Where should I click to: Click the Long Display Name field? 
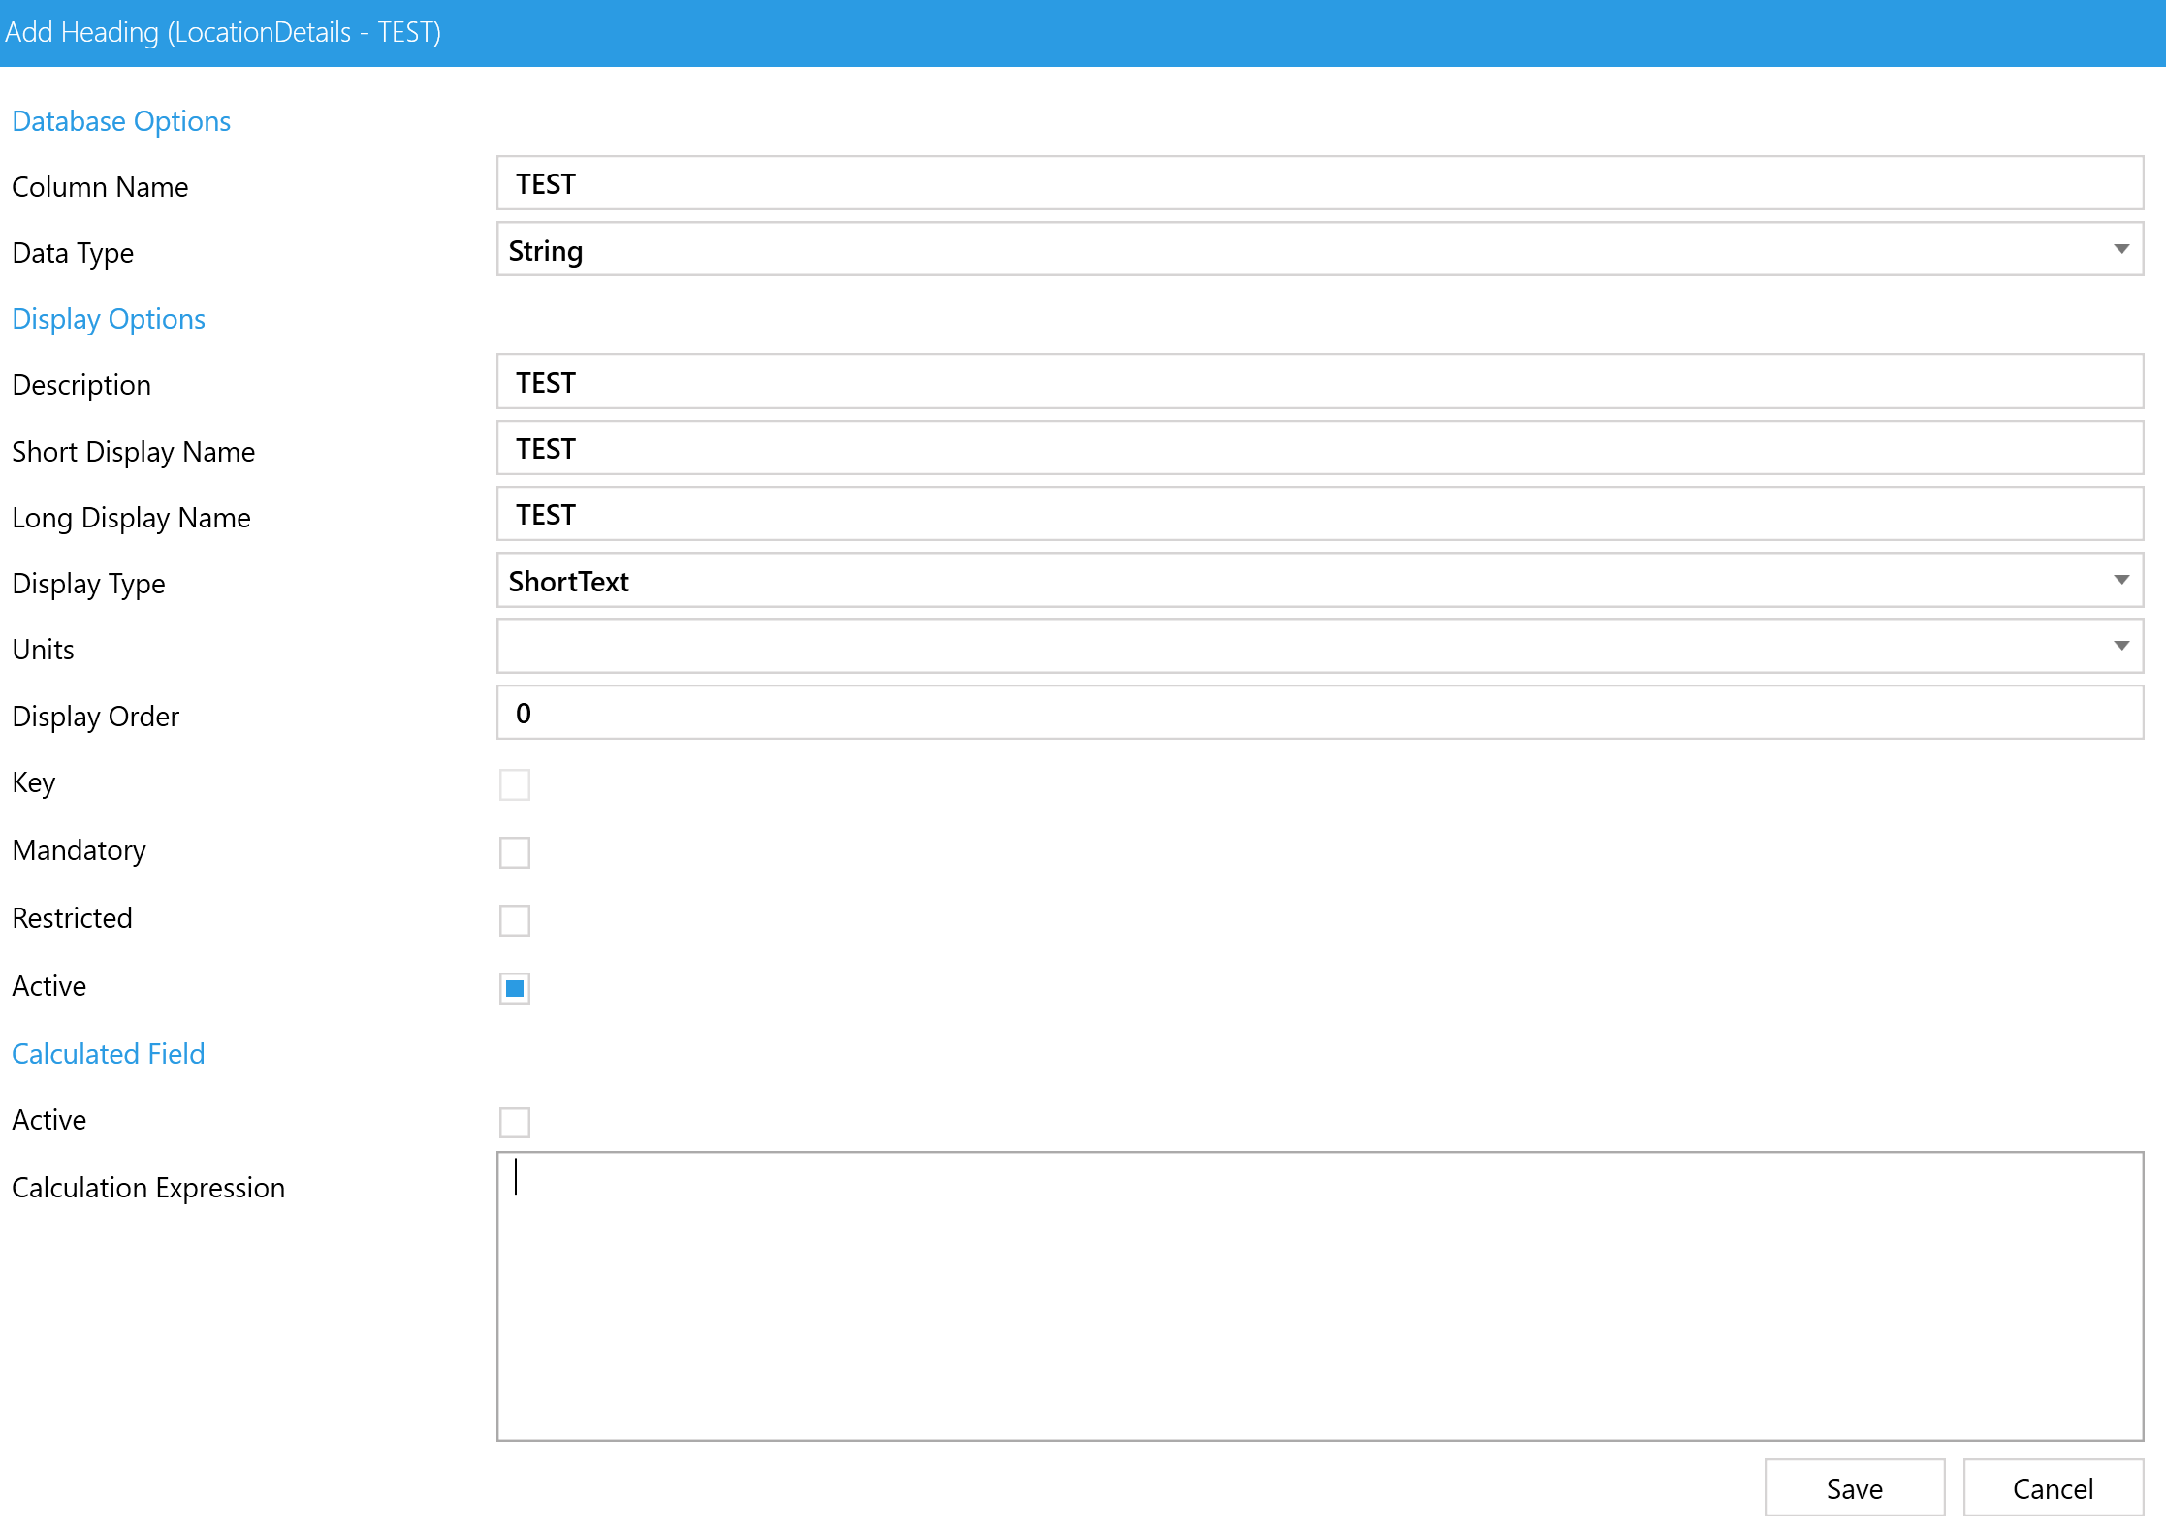[1319, 514]
